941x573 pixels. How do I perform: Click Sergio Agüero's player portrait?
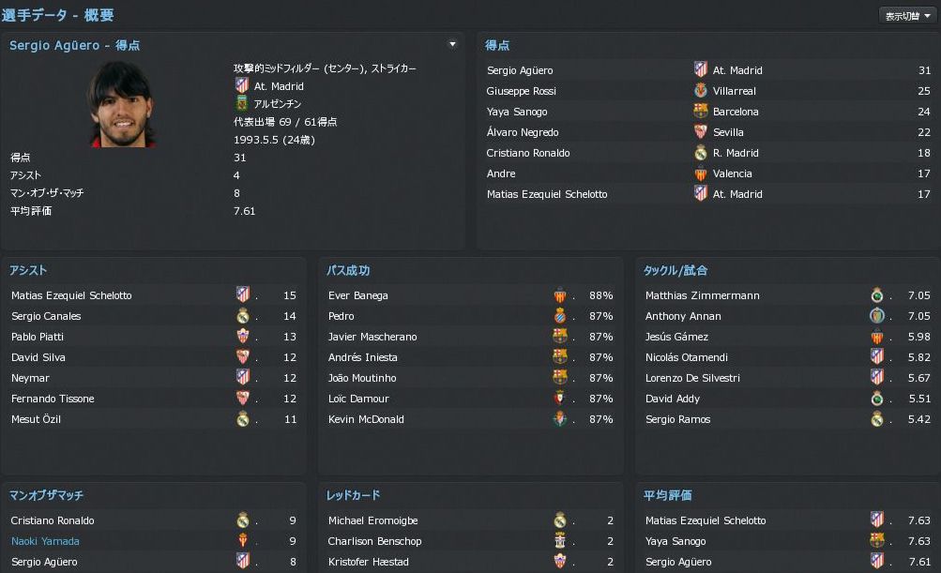tap(122, 103)
